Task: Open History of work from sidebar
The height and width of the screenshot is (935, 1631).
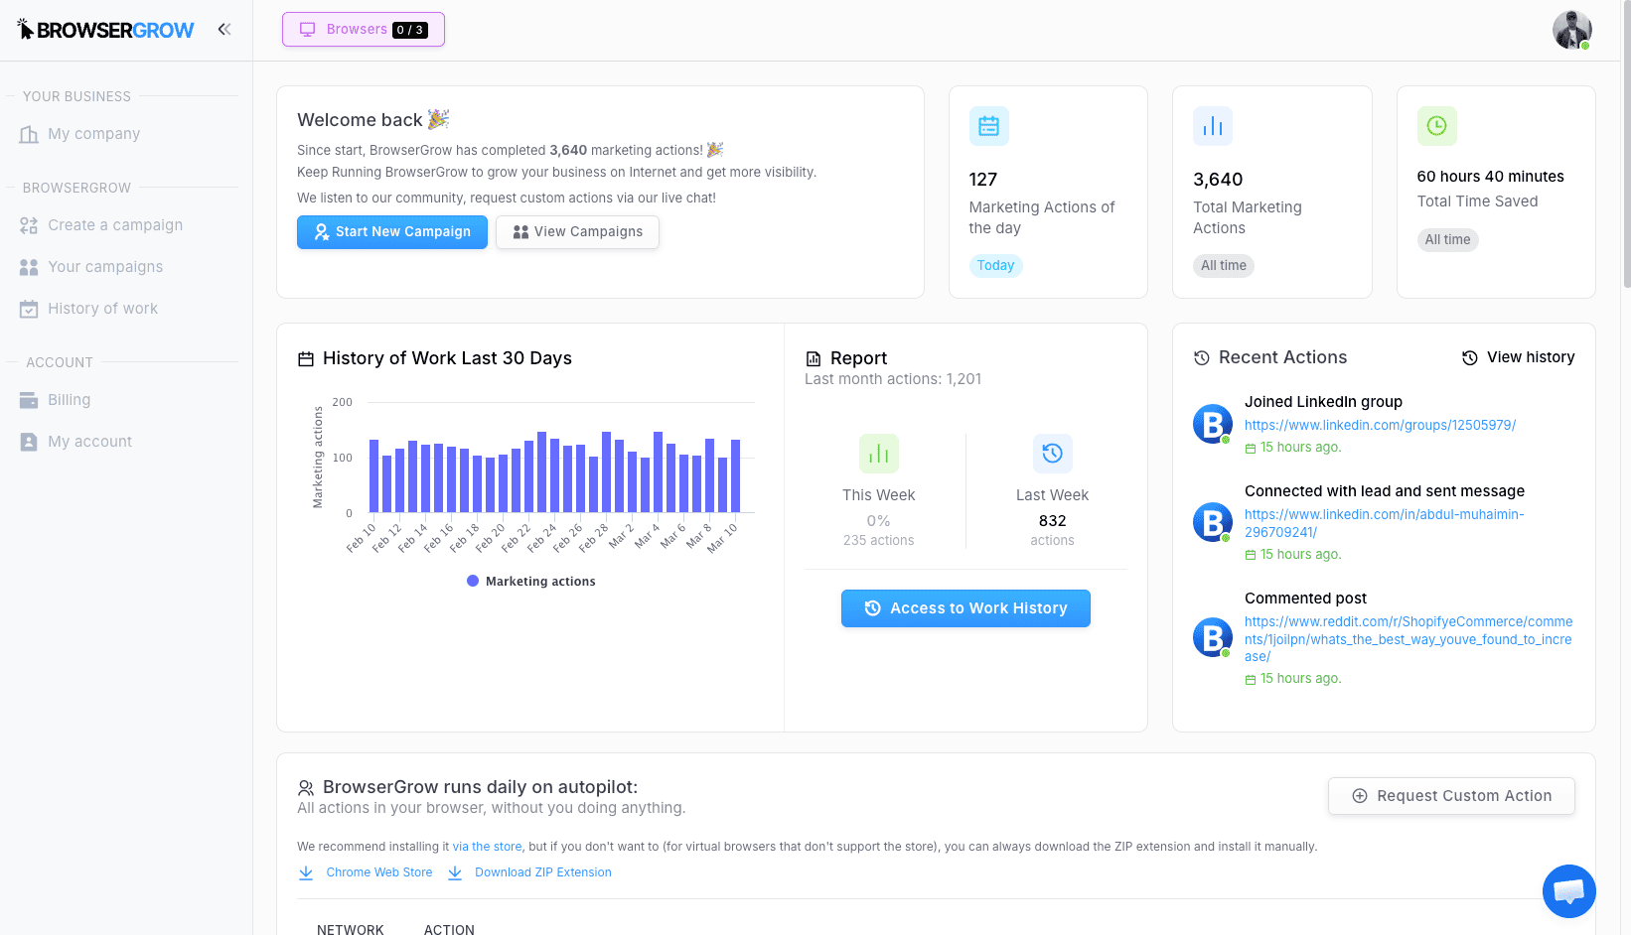Action: click(x=102, y=308)
